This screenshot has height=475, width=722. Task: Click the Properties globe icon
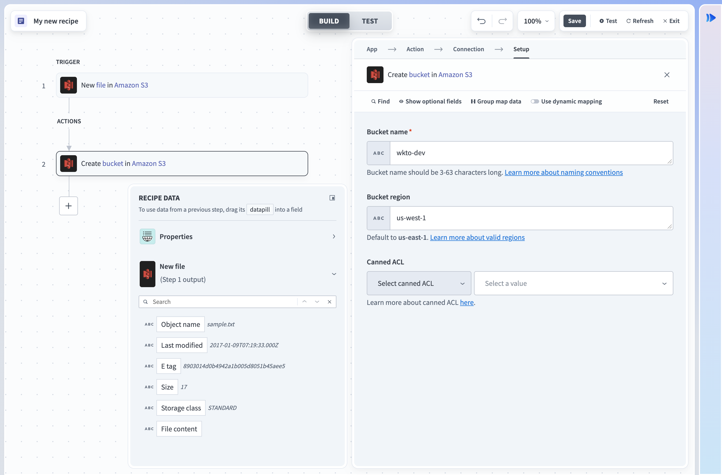click(148, 237)
